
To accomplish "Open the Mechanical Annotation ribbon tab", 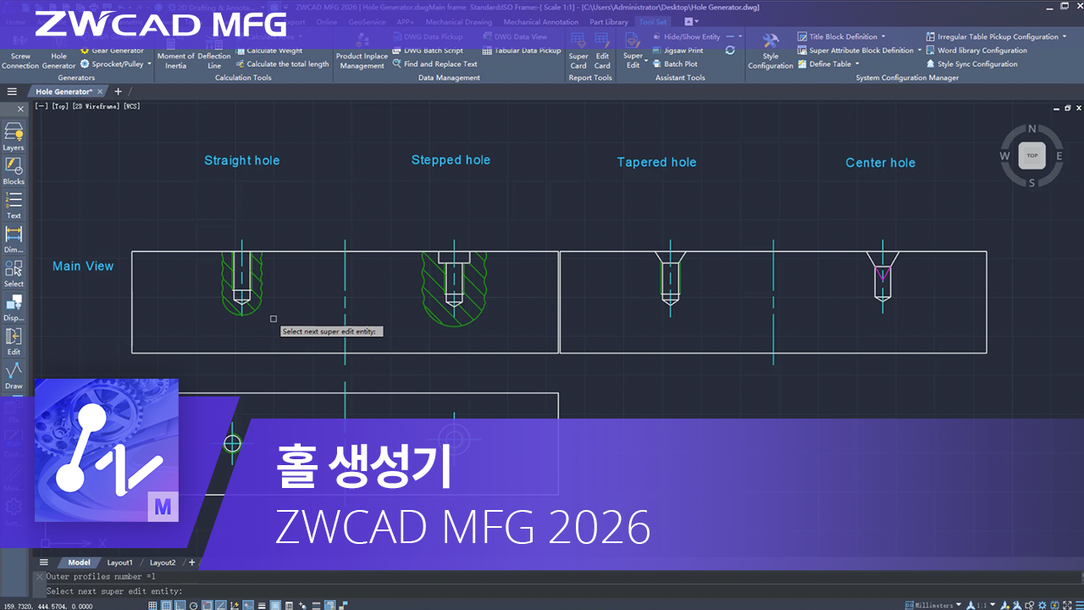I will (541, 22).
